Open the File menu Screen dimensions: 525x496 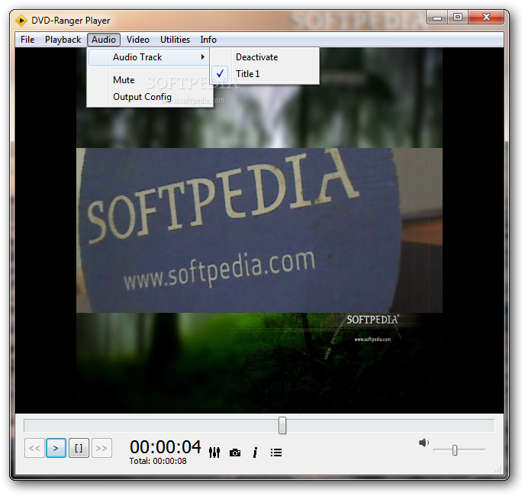tap(27, 40)
